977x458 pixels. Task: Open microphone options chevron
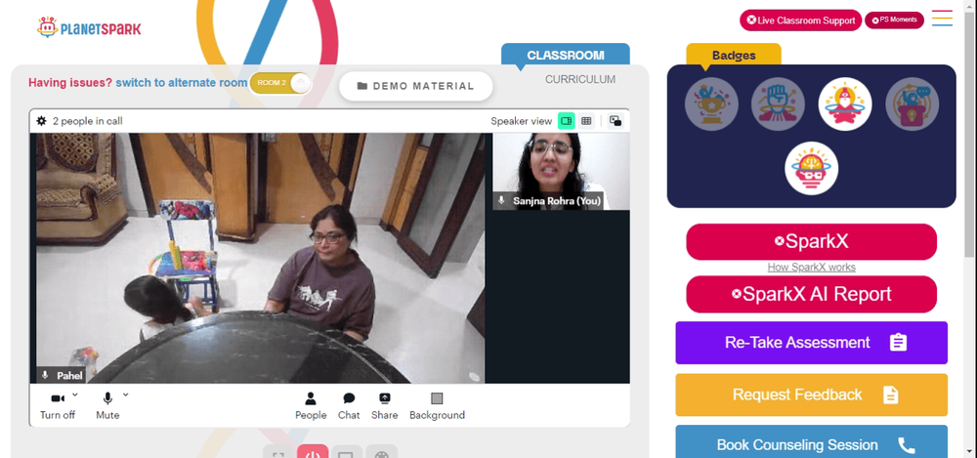pos(125,395)
